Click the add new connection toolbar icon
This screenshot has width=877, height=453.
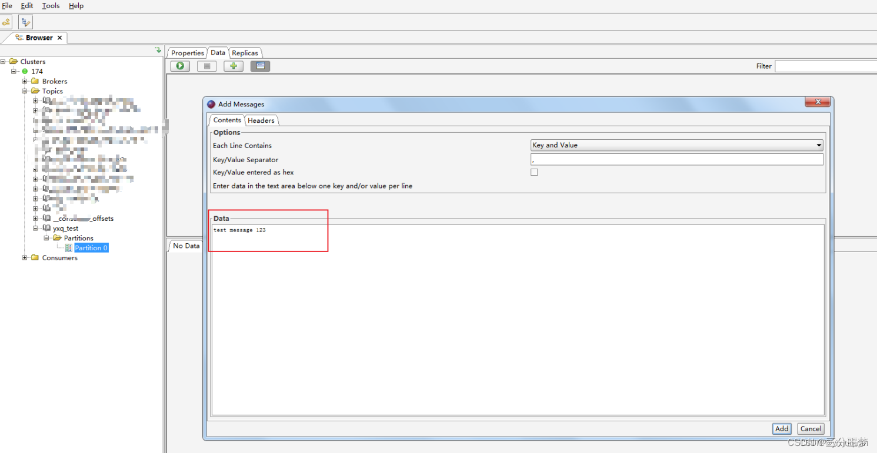click(x=6, y=22)
